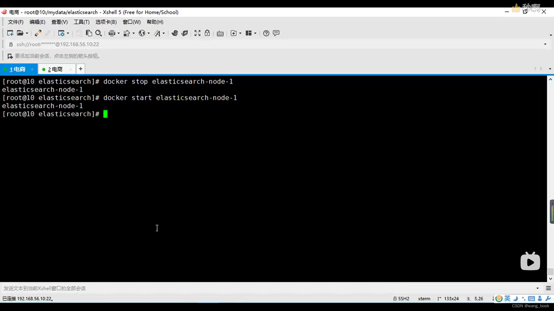This screenshot has width=554, height=311.
Task: Click the Open folder icon
Action: click(20, 33)
